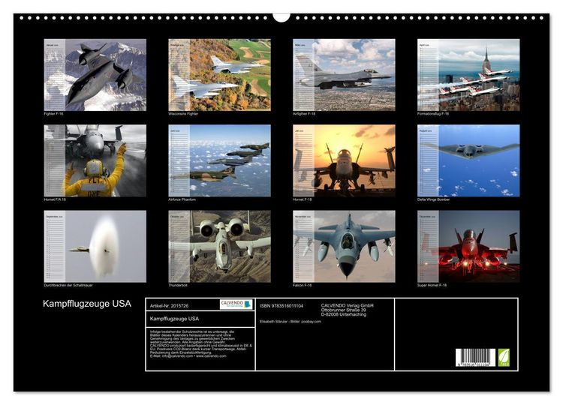Viewport: 563px width, 405px height.
Task: Open the Falcon F-16 head-on thumbnail
Action: [344, 246]
